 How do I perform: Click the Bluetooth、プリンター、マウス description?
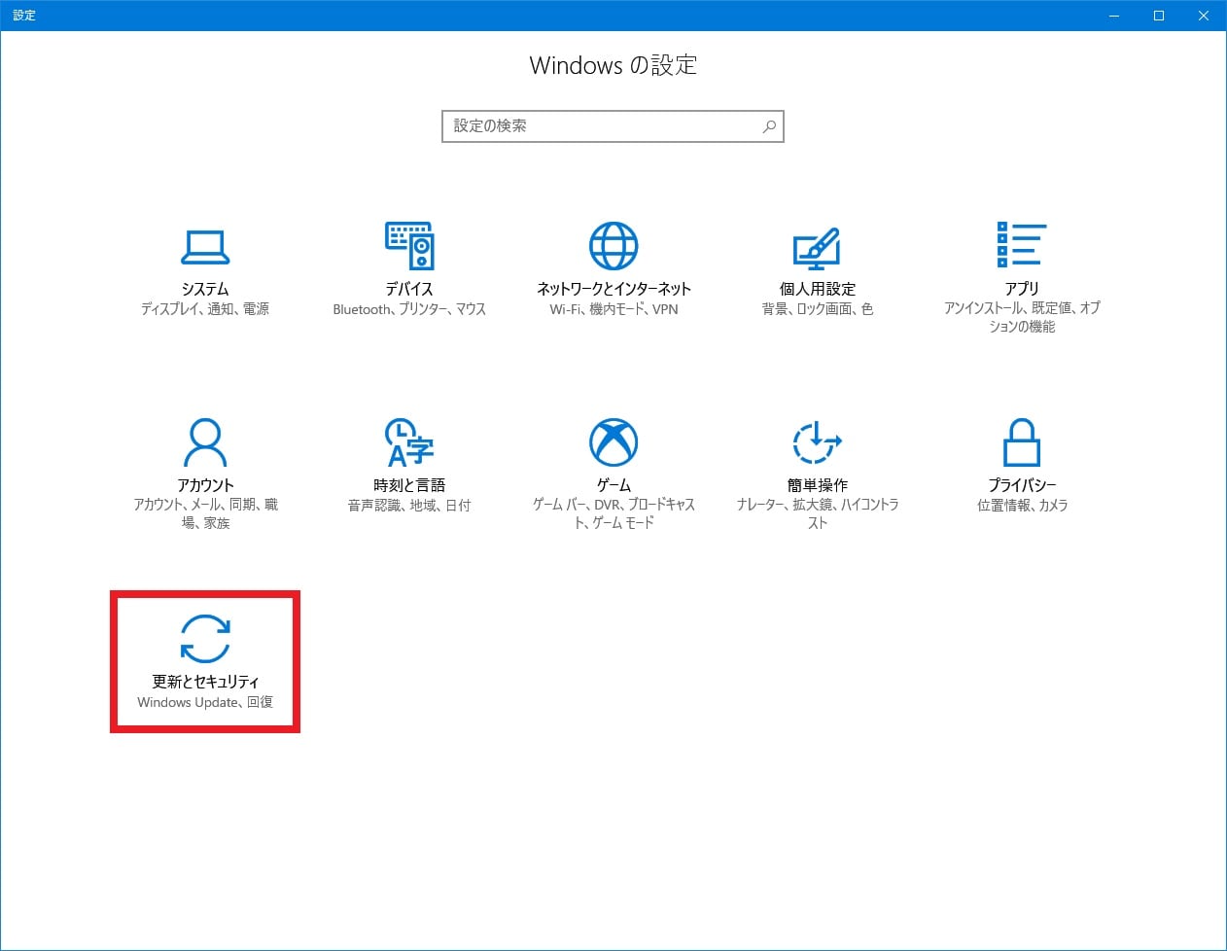(x=409, y=309)
